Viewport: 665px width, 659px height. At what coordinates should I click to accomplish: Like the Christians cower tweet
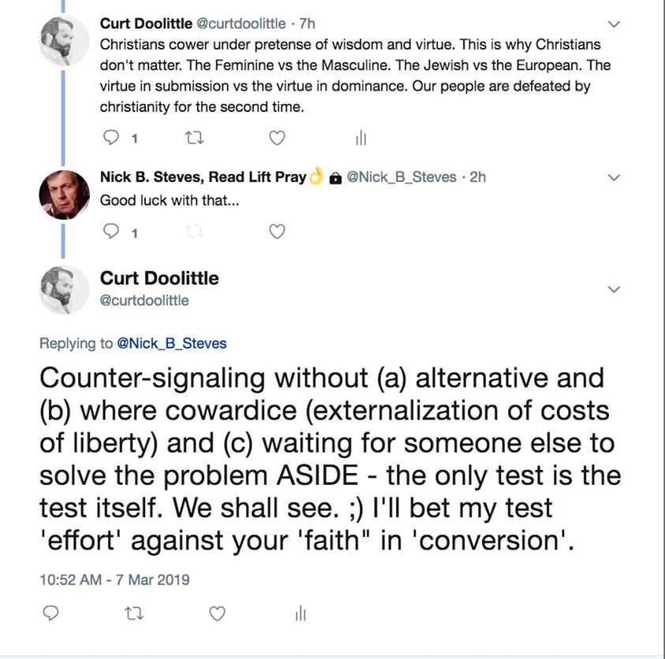[x=277, y=138]
